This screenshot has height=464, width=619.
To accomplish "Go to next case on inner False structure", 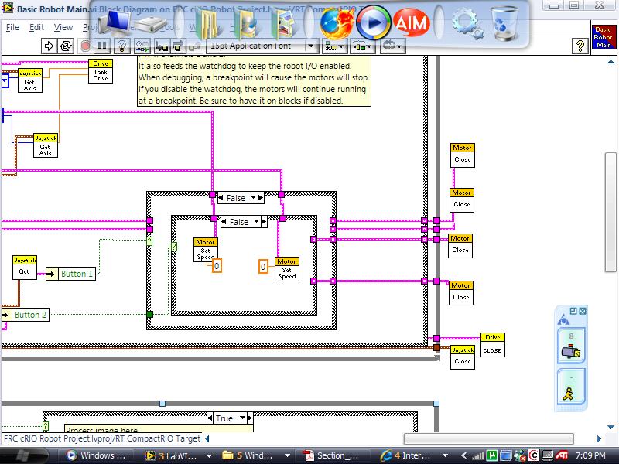I will click(264, 222).
